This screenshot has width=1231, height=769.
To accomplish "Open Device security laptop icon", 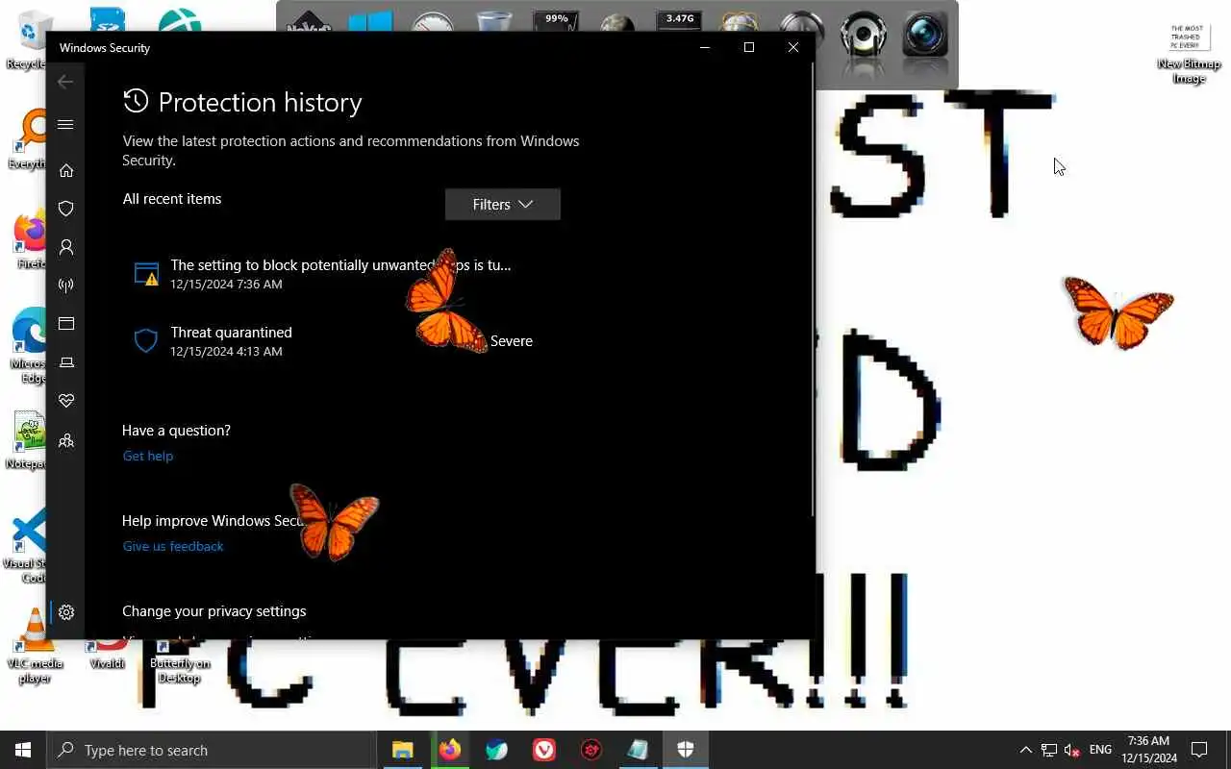I will [66, 362].
